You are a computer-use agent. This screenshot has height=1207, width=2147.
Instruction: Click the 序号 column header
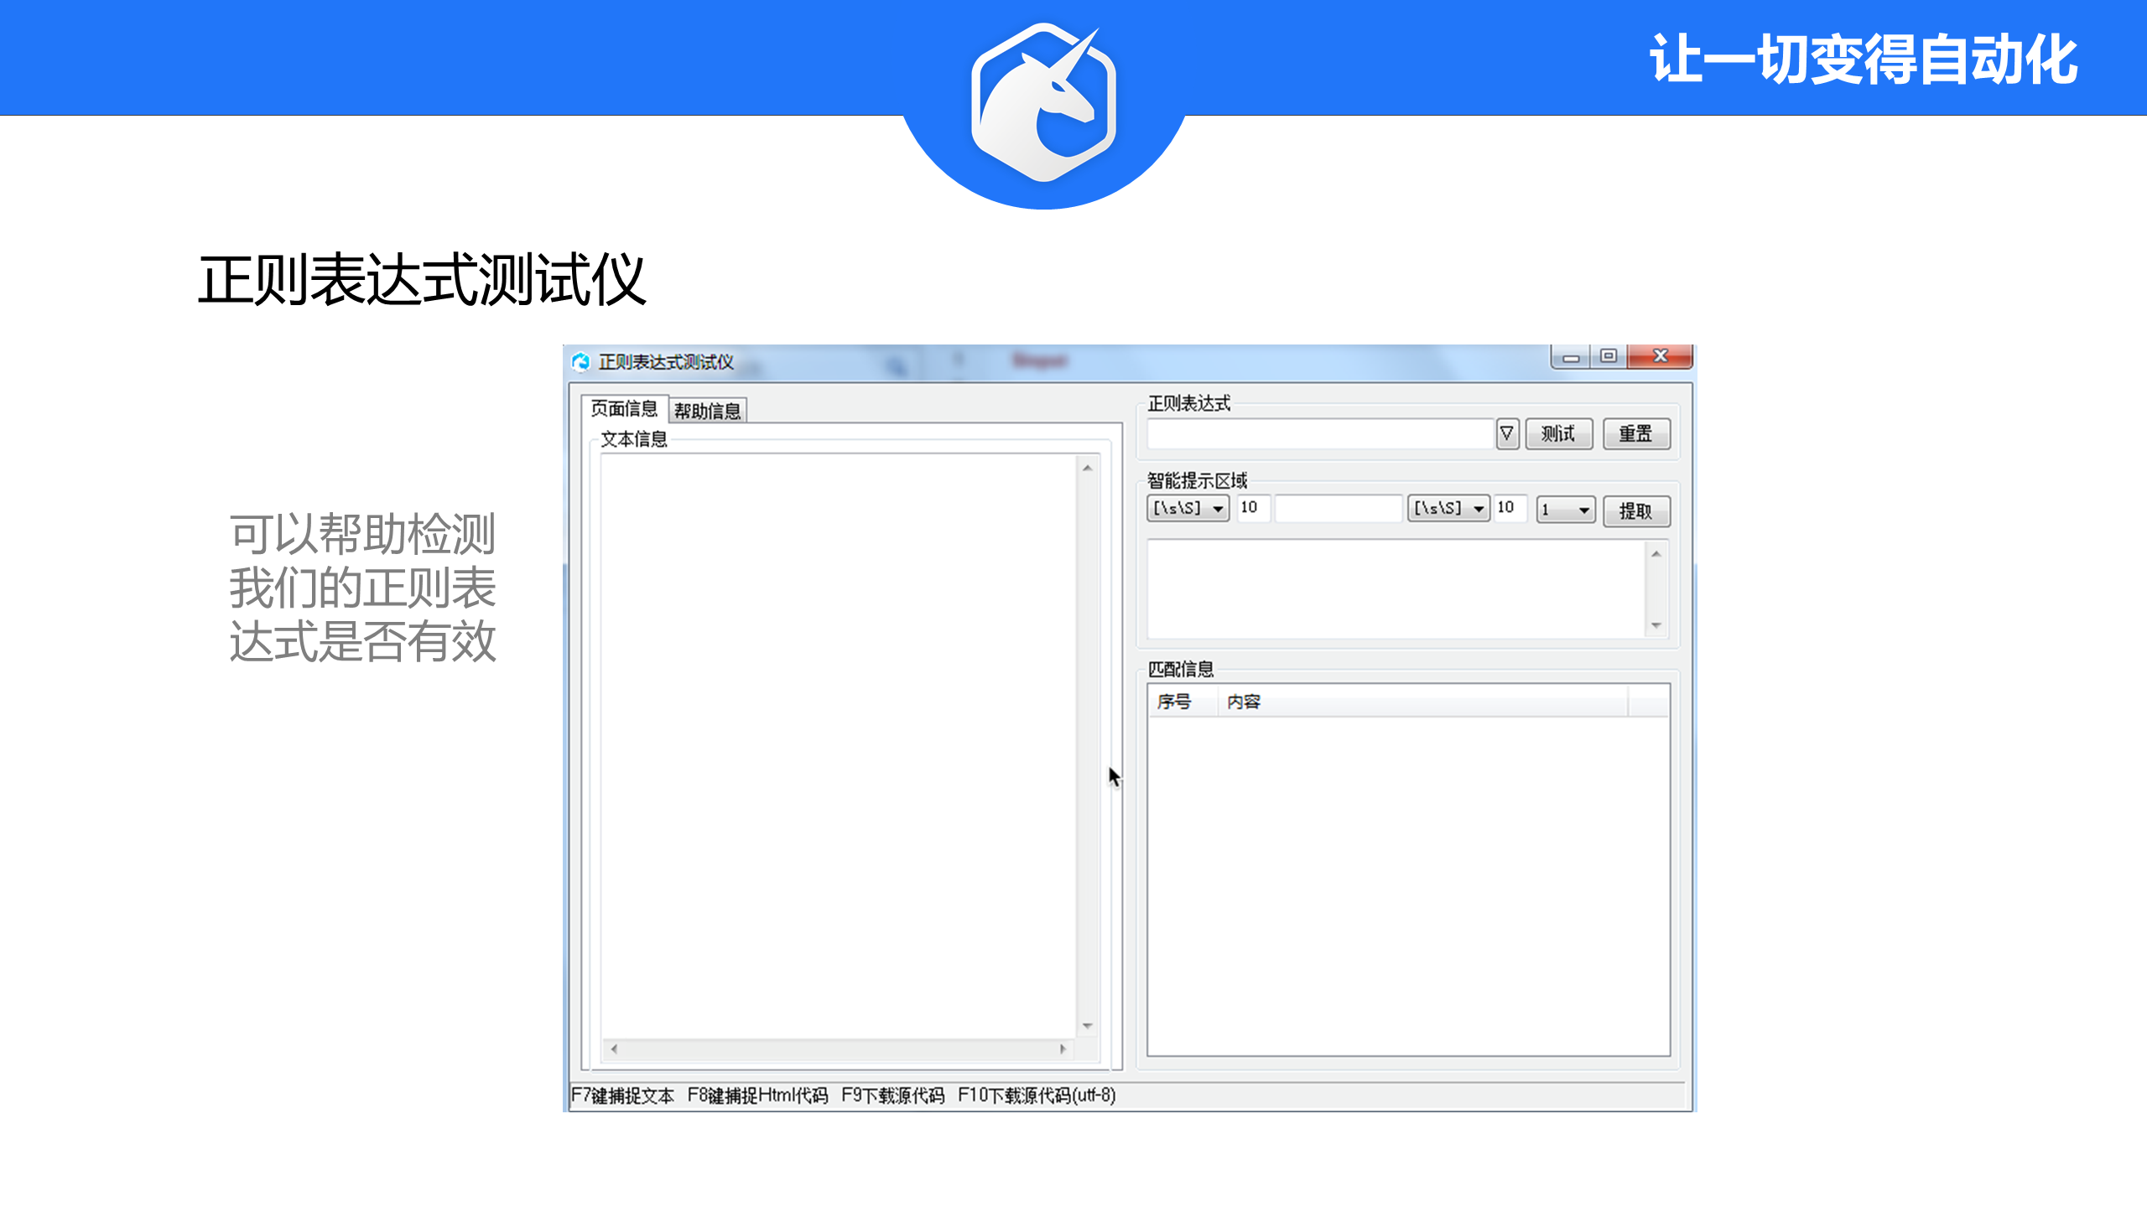[x=1174, y=702]
